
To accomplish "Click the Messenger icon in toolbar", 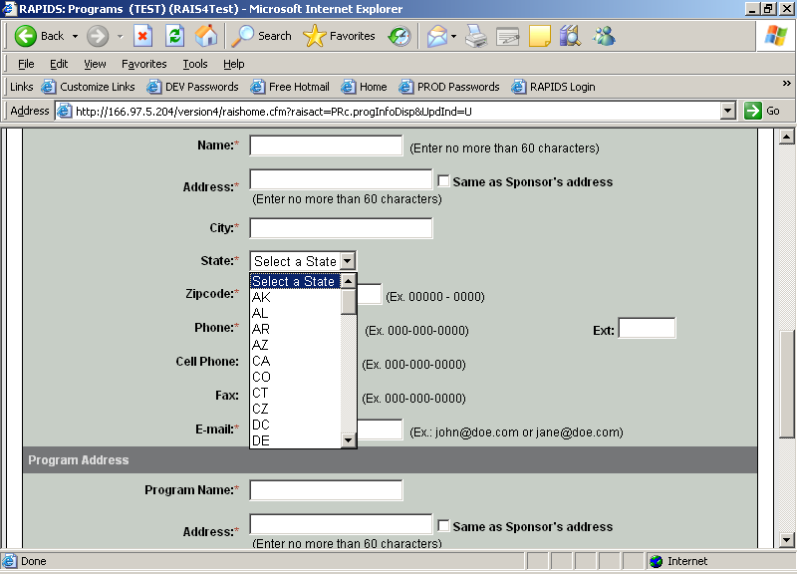I will [604, 37].
